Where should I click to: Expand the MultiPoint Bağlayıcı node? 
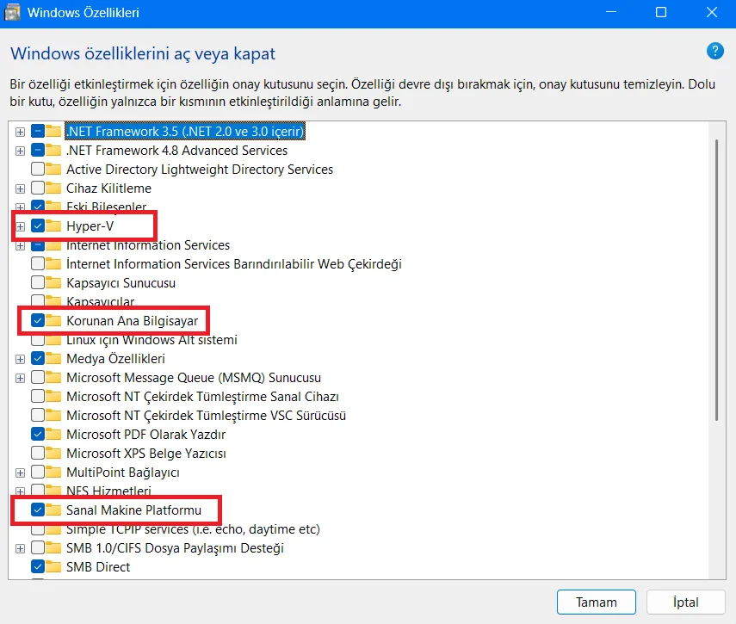pyautogui.click(x=20, y=473)
